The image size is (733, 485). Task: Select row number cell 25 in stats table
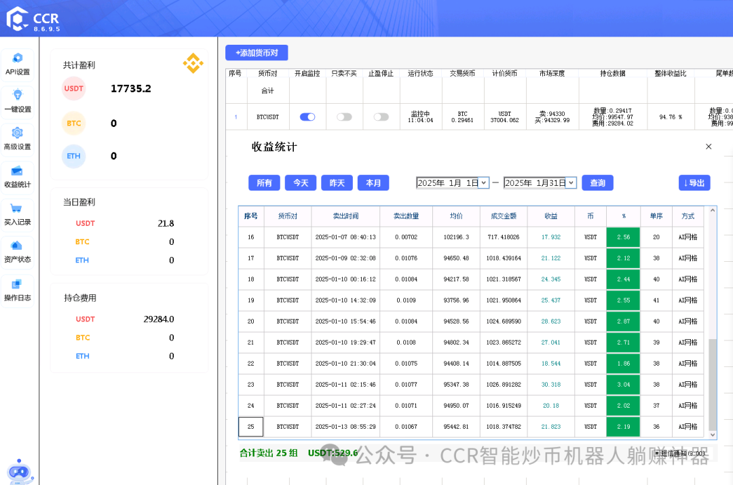(x=250, y=427)
